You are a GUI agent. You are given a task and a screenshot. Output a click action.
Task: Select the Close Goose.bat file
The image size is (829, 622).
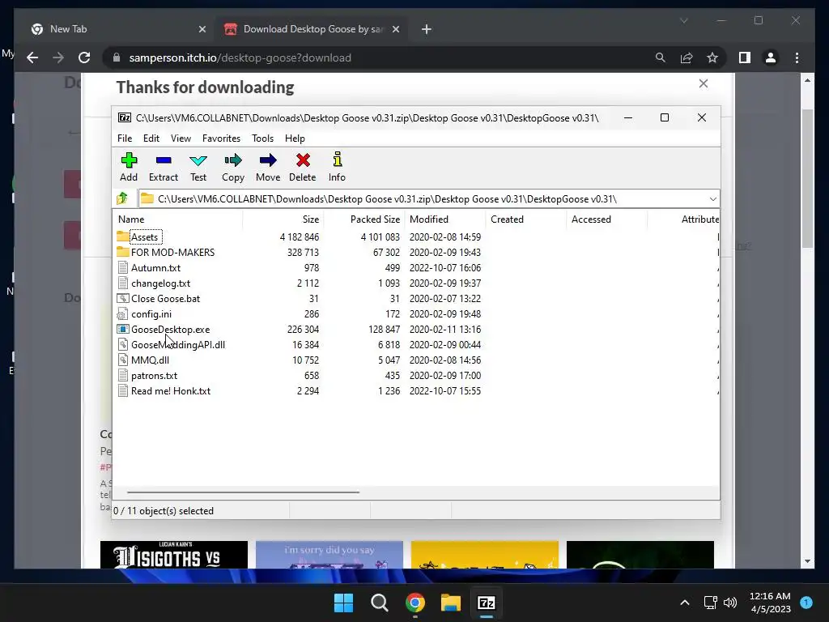(159, 298)
